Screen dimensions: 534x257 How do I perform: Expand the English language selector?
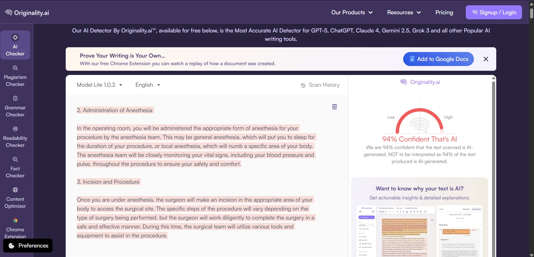click(148, 85)
